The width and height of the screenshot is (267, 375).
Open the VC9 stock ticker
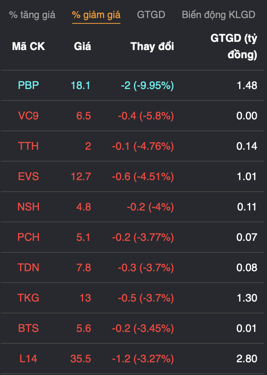coord(29,116)
